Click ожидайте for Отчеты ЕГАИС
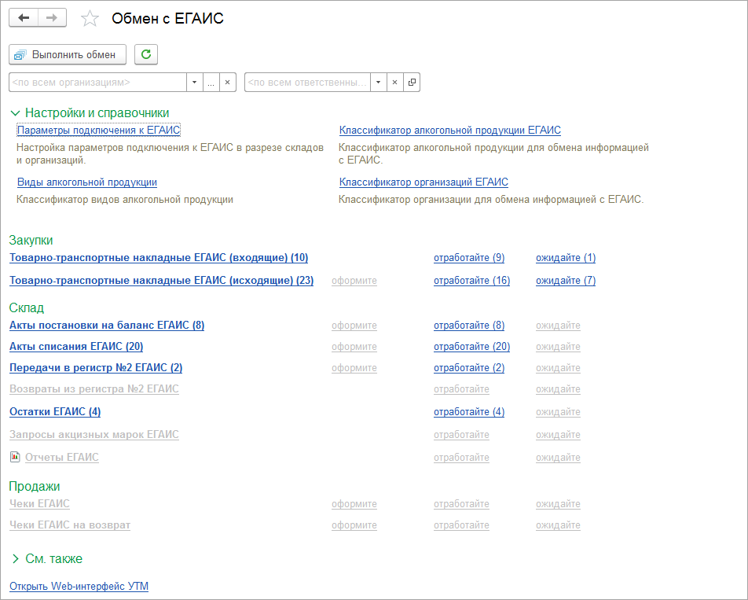748x600 pixels. (x=558, y=458)
